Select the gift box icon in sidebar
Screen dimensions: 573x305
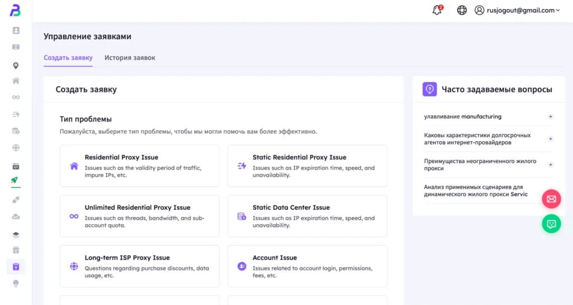[x=16, y=250]
